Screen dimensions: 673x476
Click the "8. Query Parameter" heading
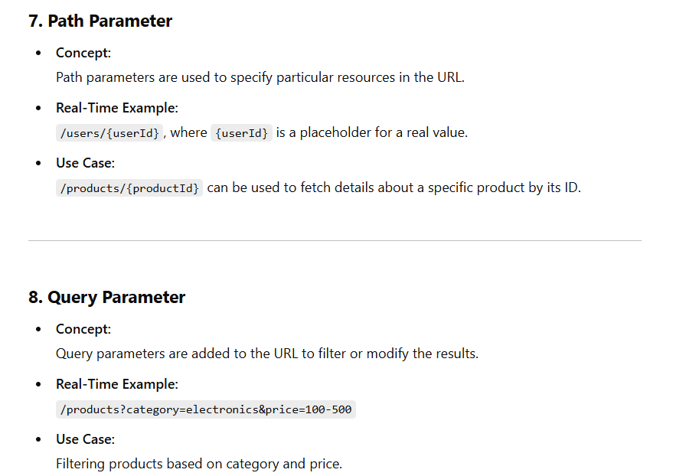click(107, 297)
